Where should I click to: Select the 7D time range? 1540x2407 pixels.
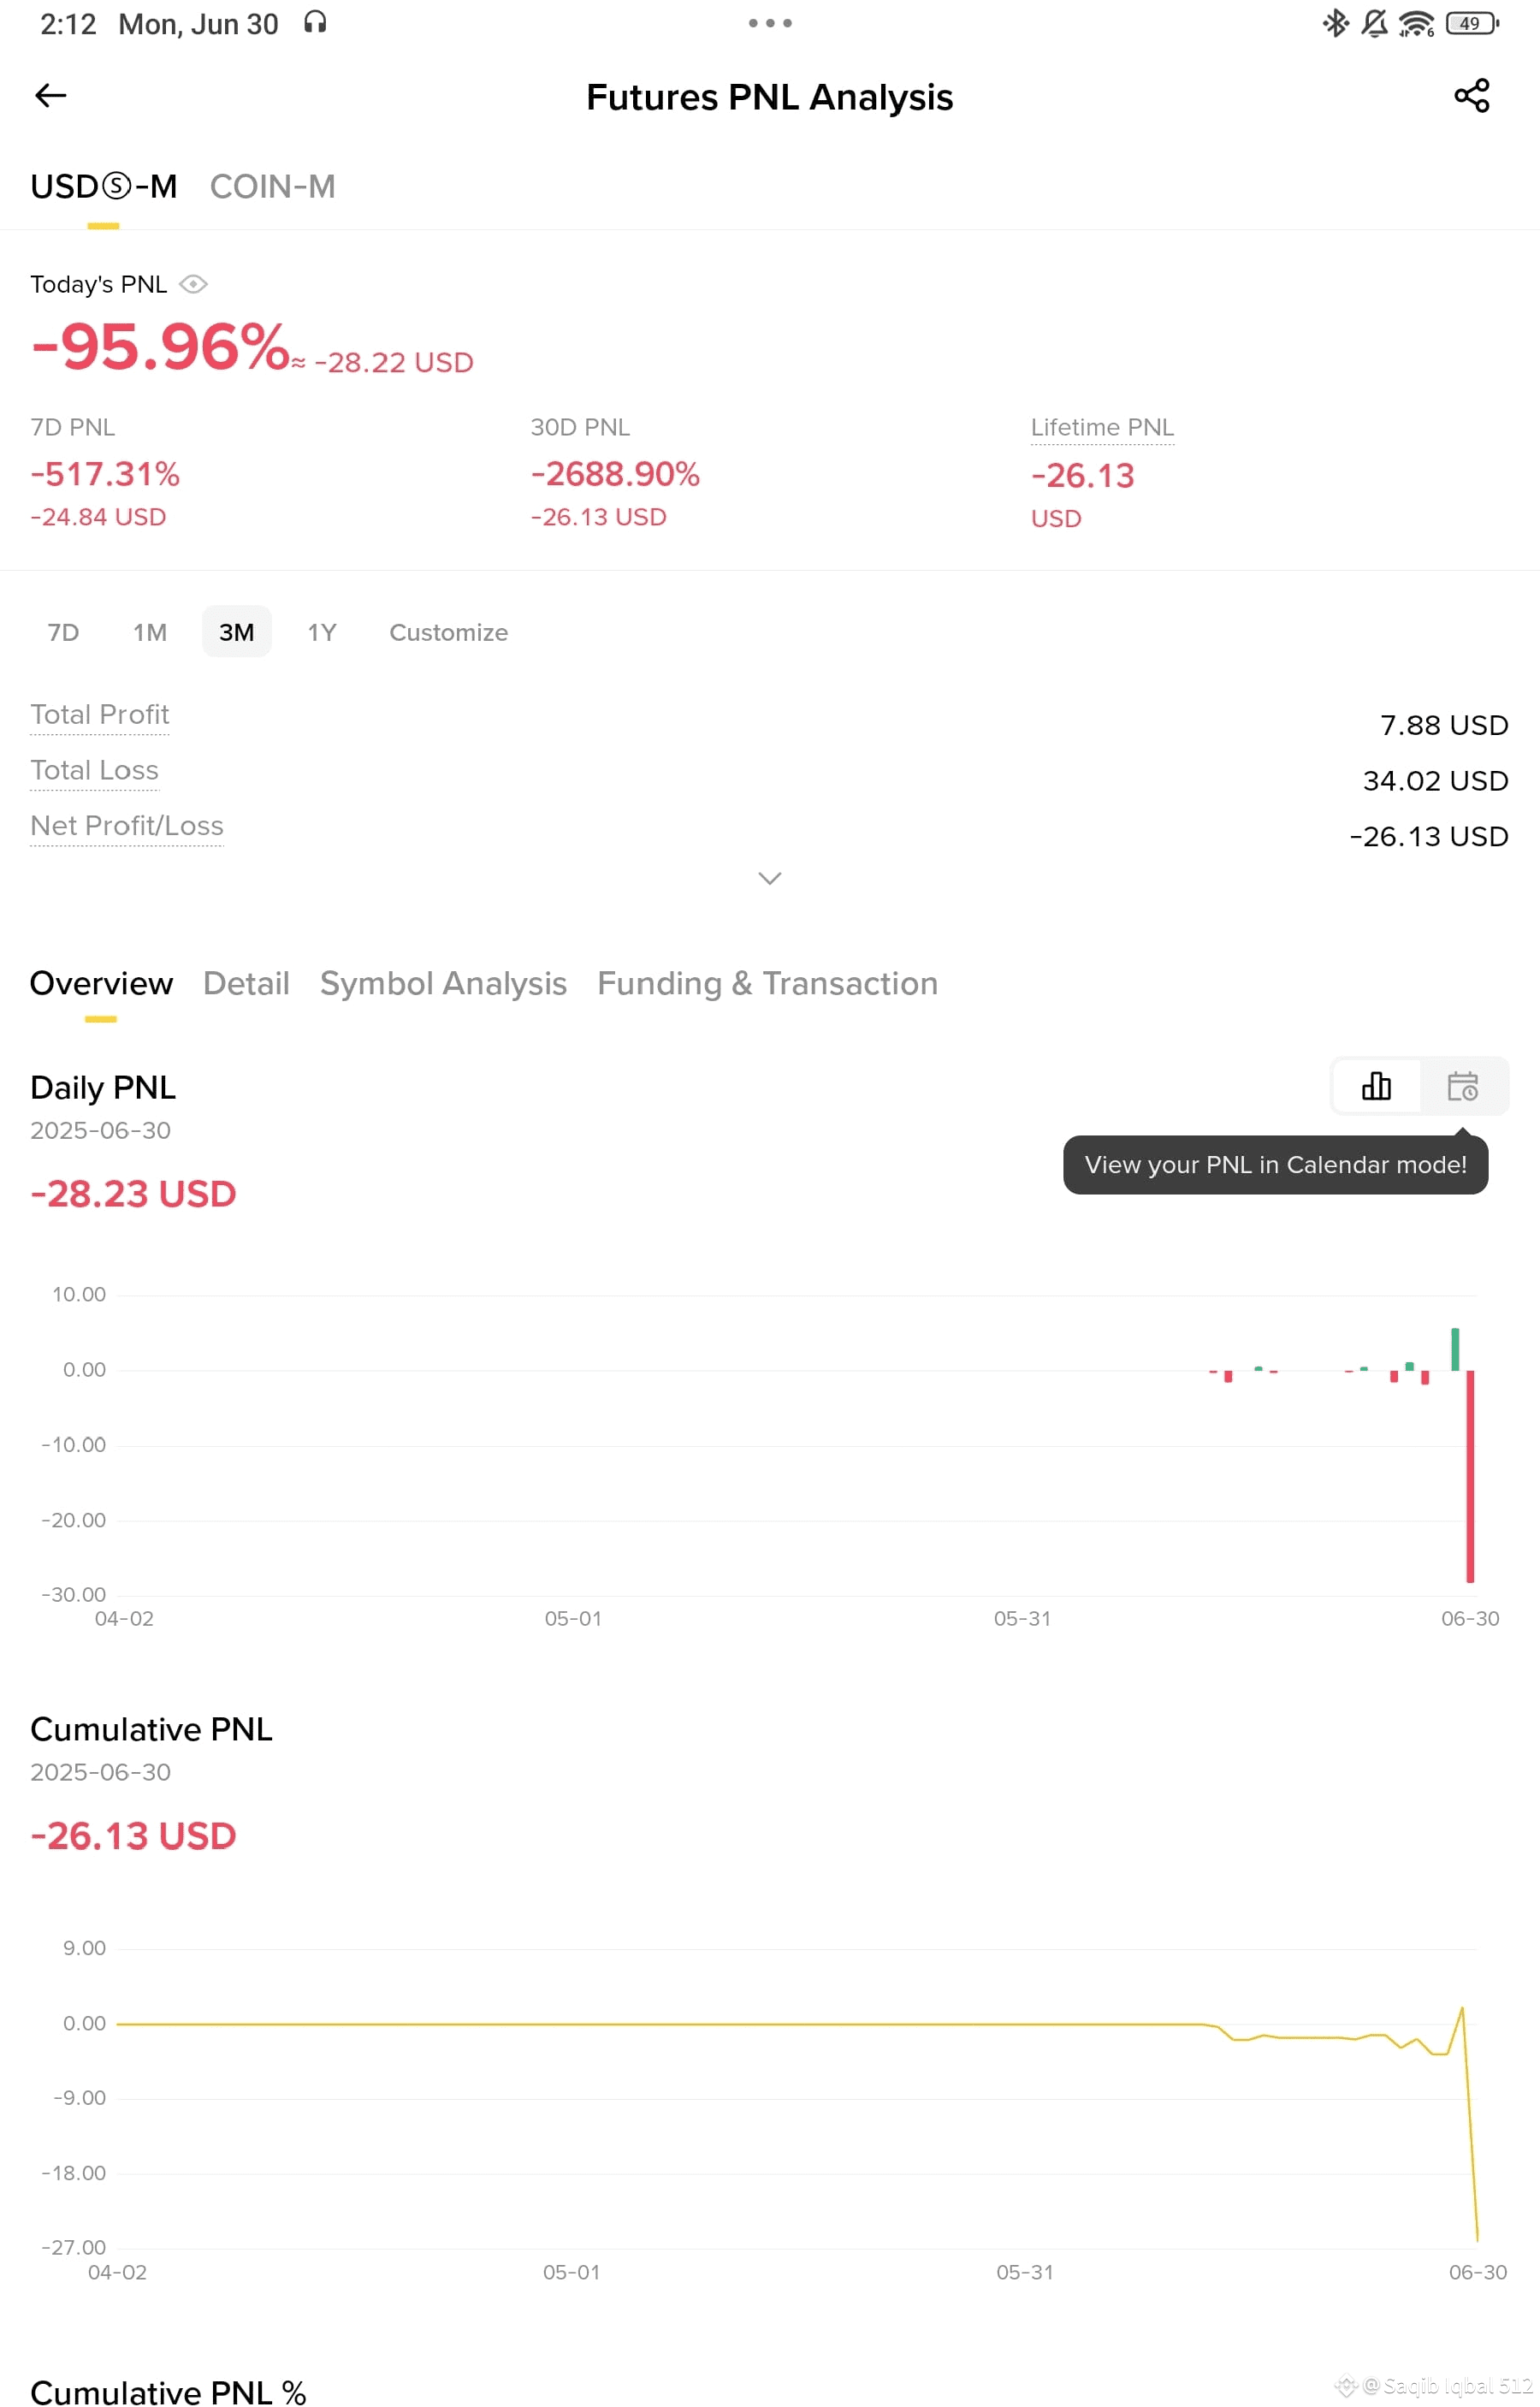click(x=63, y=632)
